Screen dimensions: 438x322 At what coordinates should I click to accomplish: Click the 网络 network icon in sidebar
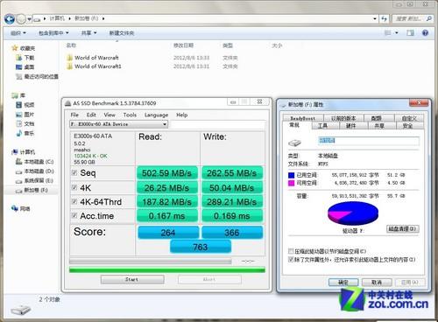(14, 208)
